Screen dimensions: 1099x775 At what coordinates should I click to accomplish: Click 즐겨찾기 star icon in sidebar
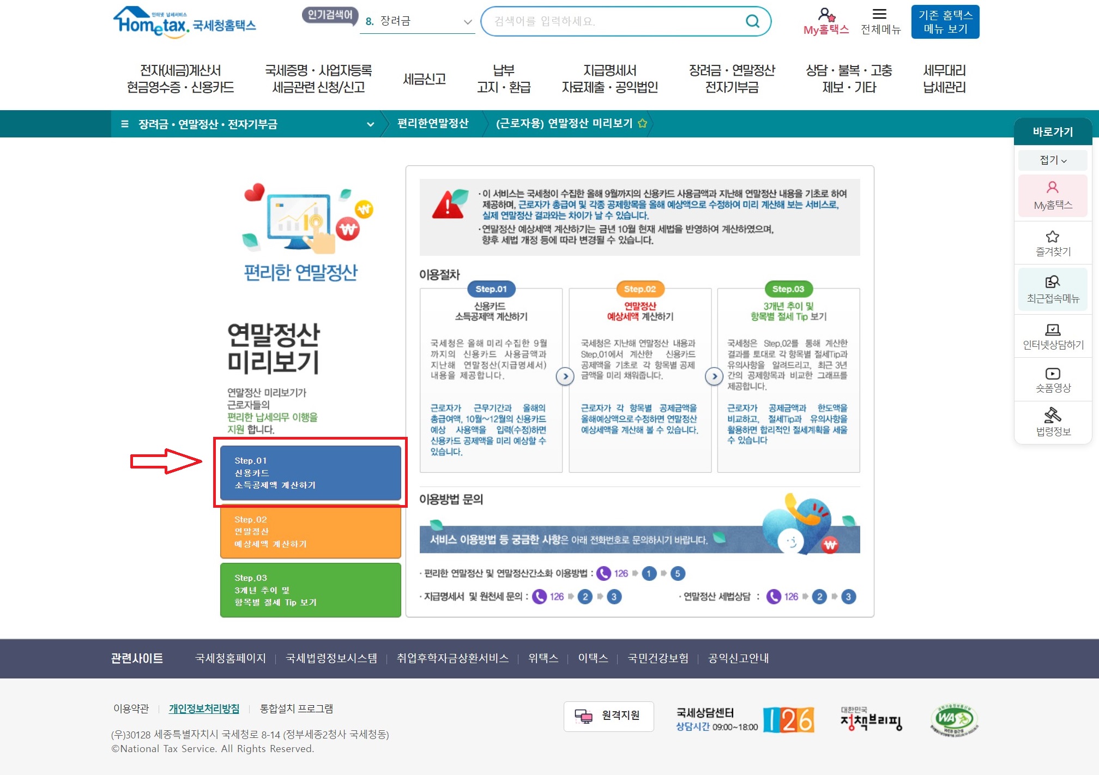[x=1052, y=237]
